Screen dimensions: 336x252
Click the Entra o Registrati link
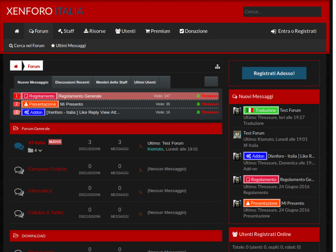(x=294, y=31)
